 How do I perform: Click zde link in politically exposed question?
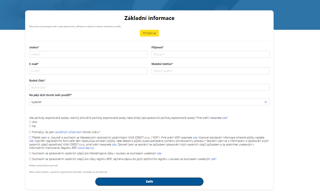pyautogui.click(x=224, y=118)
